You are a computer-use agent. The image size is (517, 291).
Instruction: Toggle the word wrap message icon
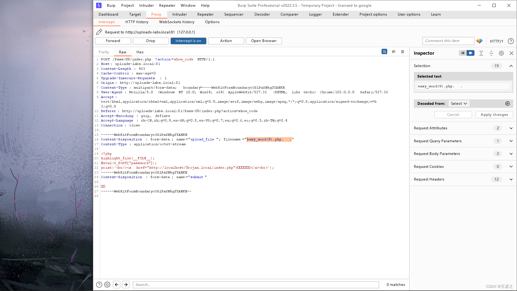pos(384,52)
